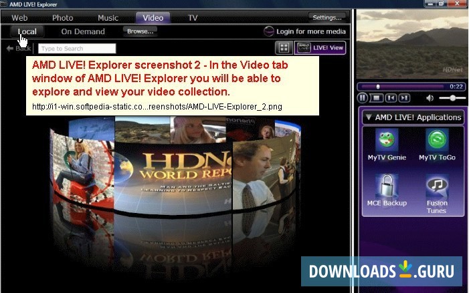469x293 pixels.
Task: Launch Fusion Tunes app
Action: (x=437, y=194)
